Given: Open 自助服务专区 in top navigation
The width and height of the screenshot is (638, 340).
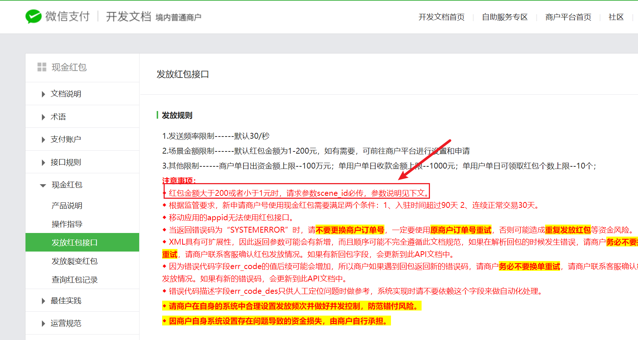Looking at the screenshot, I should [x=505, y=17].
